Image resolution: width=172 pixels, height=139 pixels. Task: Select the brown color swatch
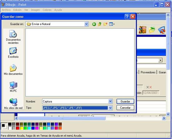[60, 124]
